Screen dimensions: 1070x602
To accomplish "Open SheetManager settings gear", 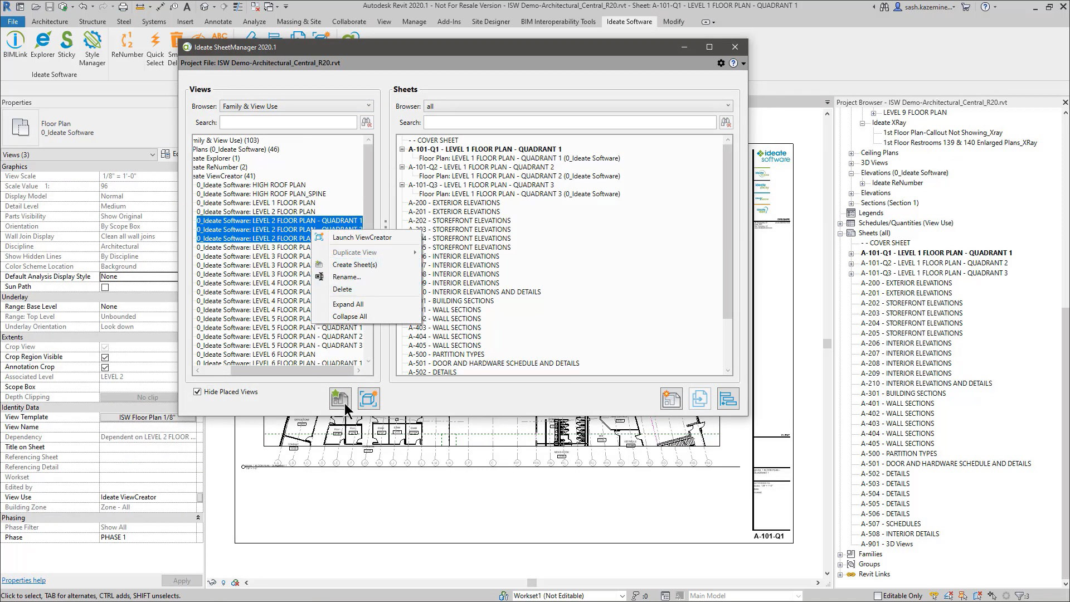I will point(721,63).
